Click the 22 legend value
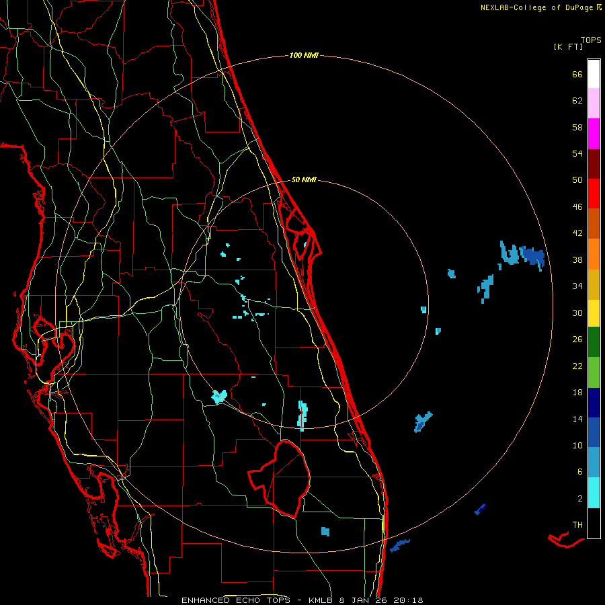Viewport: 605px width, 605px height. tap(577, 366)
